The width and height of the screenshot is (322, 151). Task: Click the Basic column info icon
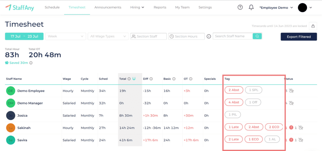click(174, 79)
